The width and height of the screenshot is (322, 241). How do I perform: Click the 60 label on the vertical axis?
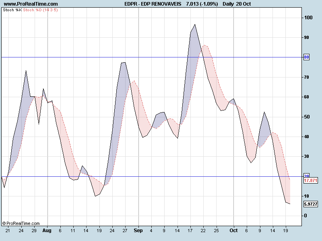pos(307,97)
